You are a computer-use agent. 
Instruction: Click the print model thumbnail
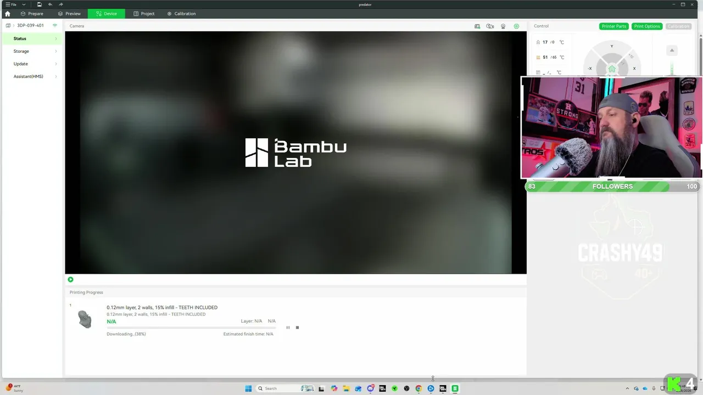point(85,319)
